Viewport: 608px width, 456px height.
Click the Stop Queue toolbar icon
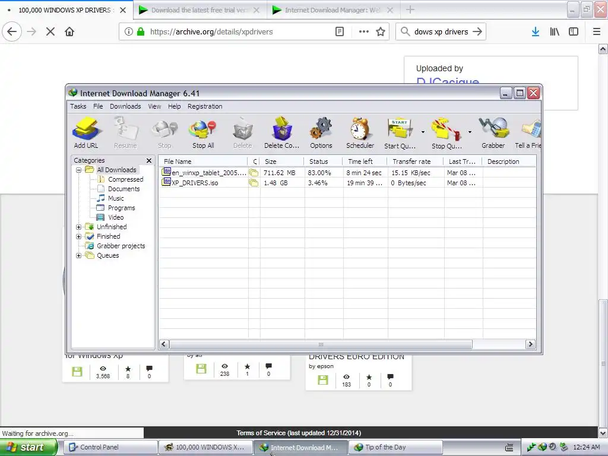click(446, 133)
